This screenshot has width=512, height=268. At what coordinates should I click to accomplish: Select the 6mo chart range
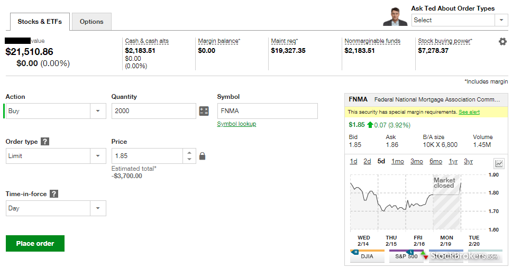tap(436, 161)
